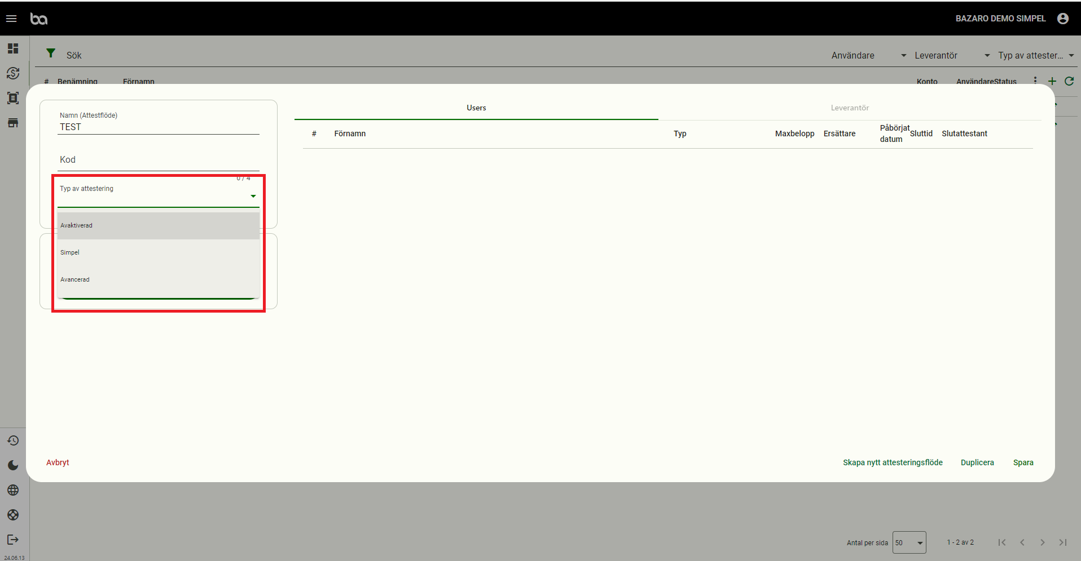Click the BAZARO DEMO SIMPEL account name
This screenshot has height=561, width=1081.
(x=1000, y=19)
